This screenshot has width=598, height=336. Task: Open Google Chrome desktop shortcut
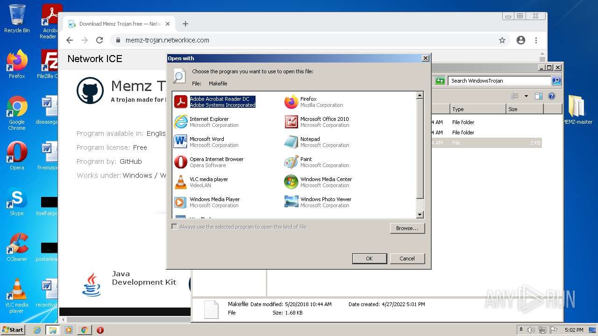[17, 113]
